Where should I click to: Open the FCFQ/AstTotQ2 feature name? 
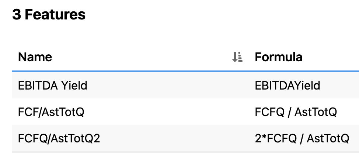(59, 138)
